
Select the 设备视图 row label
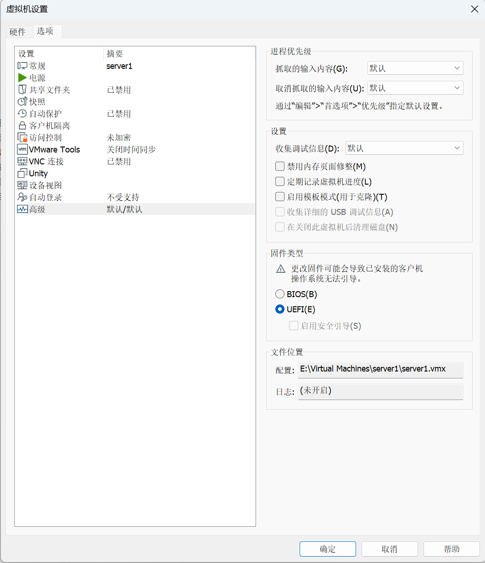coord(46,186)
